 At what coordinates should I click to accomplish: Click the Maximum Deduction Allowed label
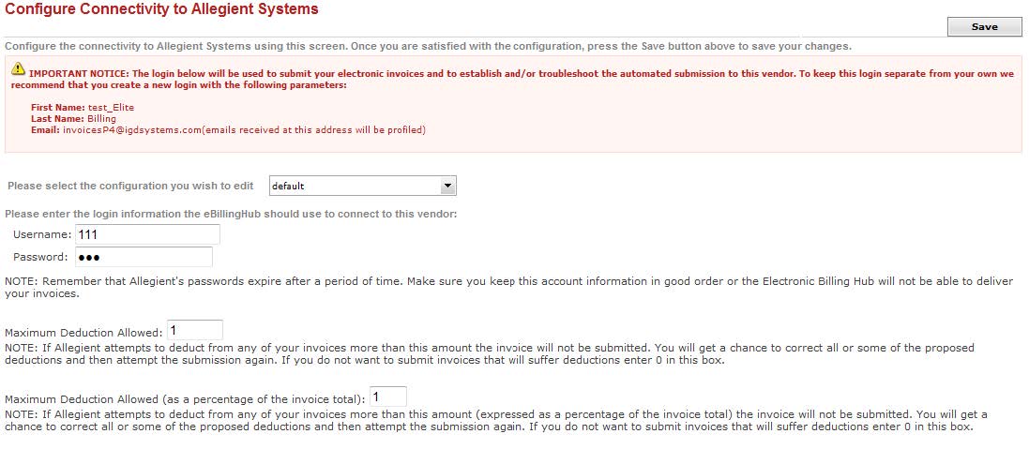point(83,333)
